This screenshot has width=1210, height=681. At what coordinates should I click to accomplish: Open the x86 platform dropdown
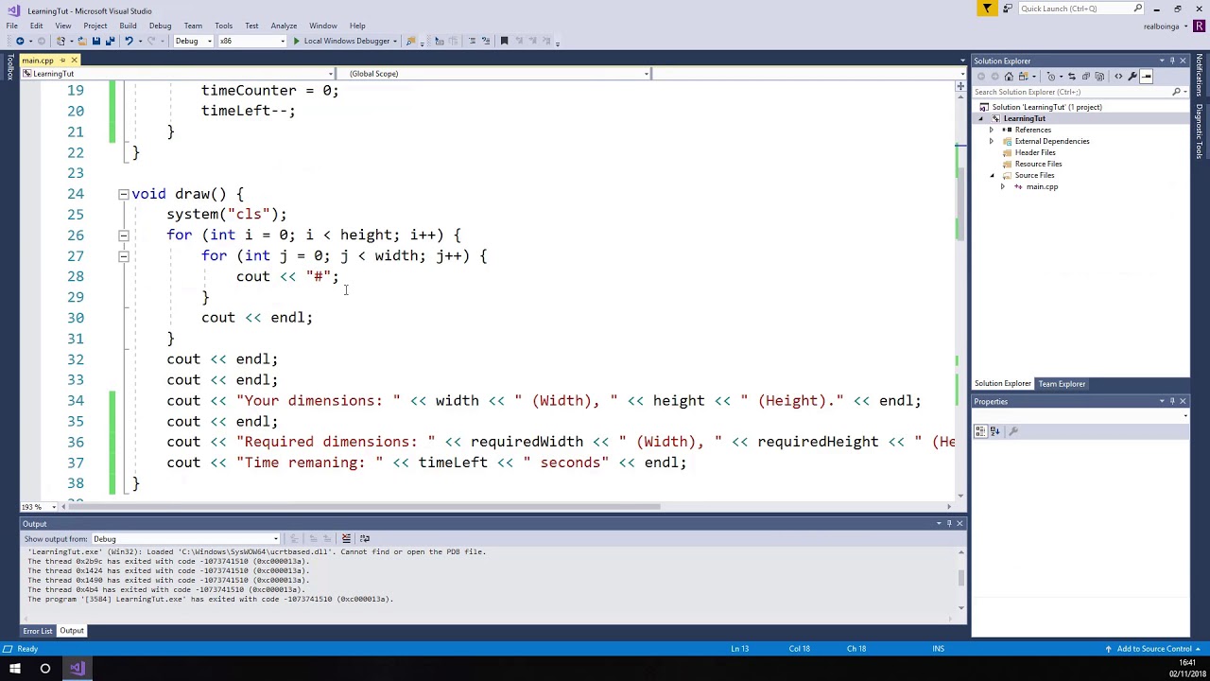pos(251,41)
